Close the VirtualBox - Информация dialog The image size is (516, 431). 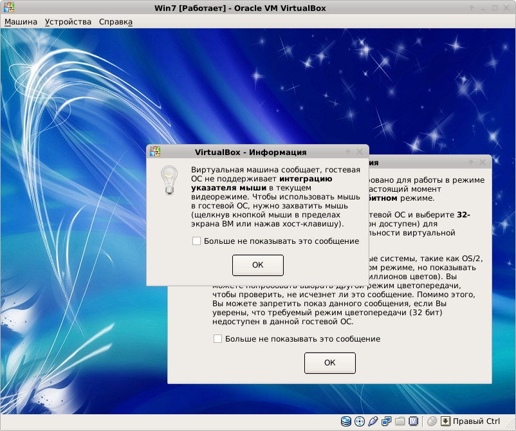pos(360,152)
